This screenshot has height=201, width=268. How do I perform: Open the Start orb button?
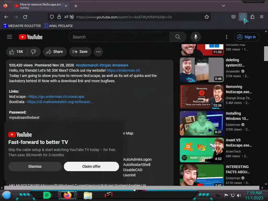click(x=7, y=195)
